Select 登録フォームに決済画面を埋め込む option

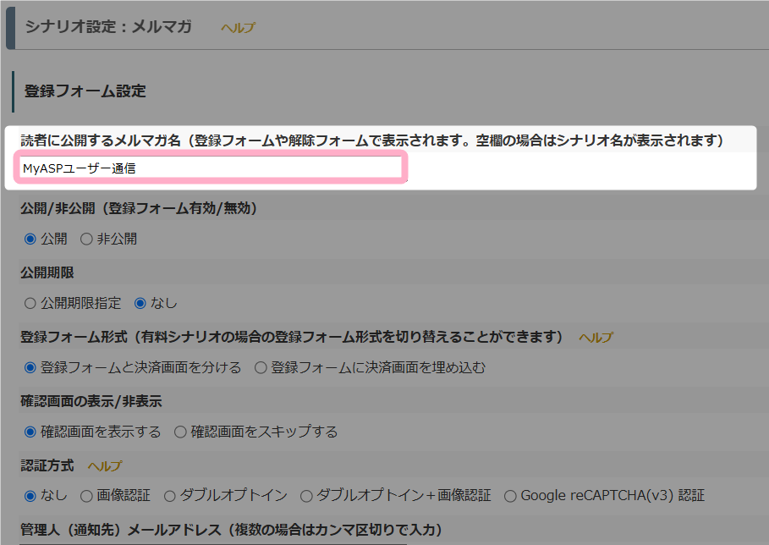pyautogui.click(x=261, y=367)
